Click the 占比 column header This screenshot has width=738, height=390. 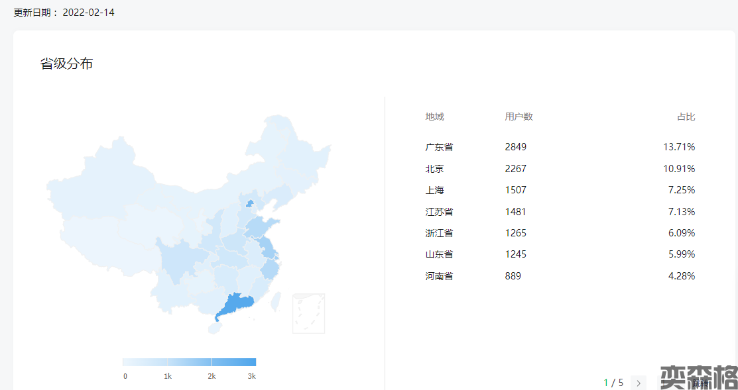pos(686,117)
